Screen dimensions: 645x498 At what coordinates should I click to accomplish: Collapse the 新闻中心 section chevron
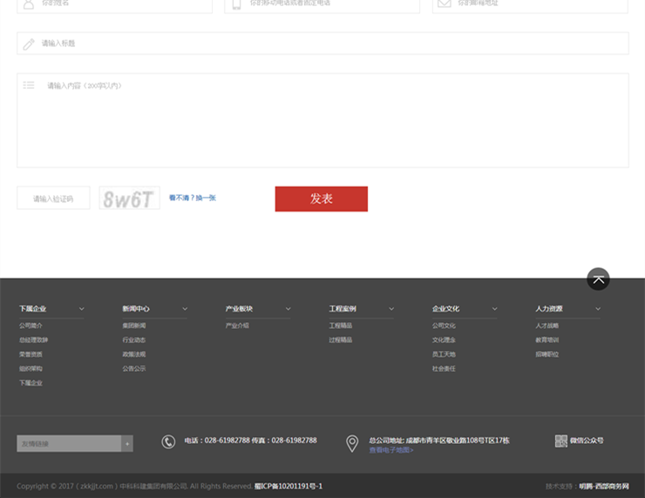tap(185, 309)
